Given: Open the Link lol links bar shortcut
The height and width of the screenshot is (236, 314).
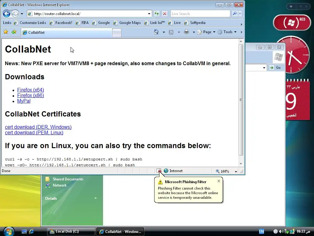Looking at the screenshot, I should (x=155, y=23).
